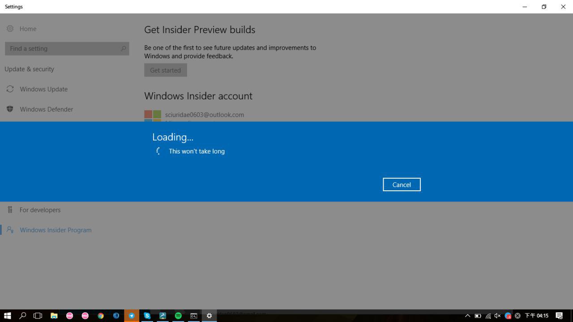Open Windows Defender section
573x322 pixels.
(47, 109)
